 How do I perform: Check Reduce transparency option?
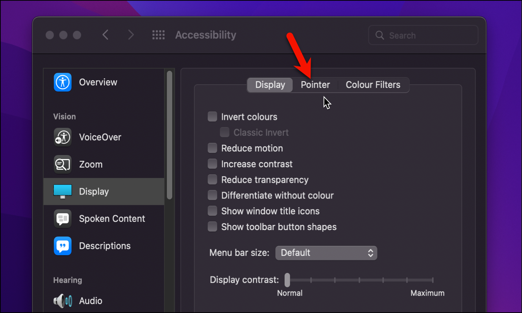(212, 179)
